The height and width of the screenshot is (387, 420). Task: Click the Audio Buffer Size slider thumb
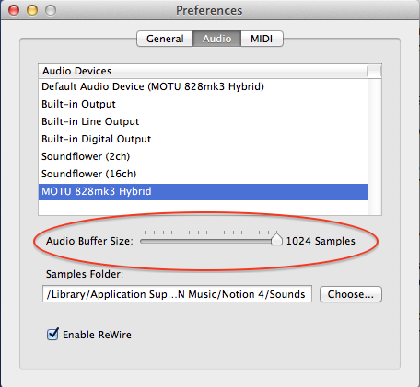[x=276, y=239]
